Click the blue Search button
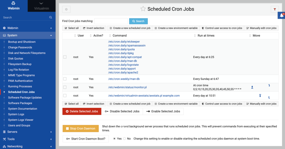This screenshot has height=149, width=285. (x=138, y=21)
